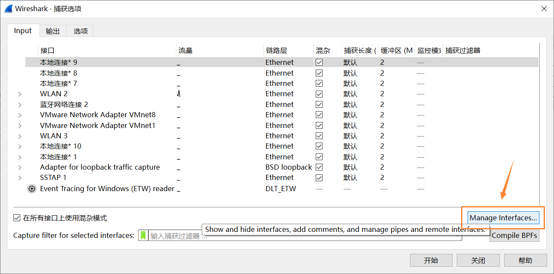Click the gear icon beside Event Tracing reader
The image size is (554, 274).
click(32, 189)
